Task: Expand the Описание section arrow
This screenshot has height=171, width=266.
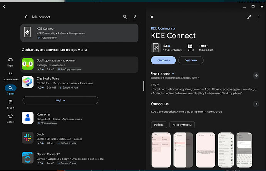Action: point(256,104)
